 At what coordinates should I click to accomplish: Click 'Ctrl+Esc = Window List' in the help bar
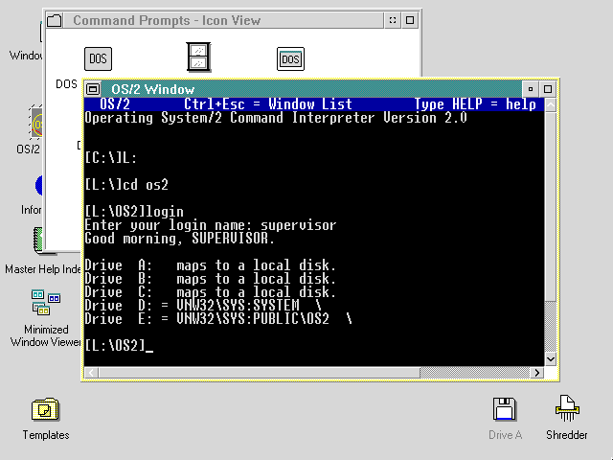point(268,104)
